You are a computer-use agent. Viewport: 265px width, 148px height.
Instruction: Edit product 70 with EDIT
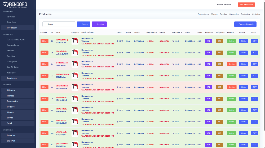coord(254,110)
